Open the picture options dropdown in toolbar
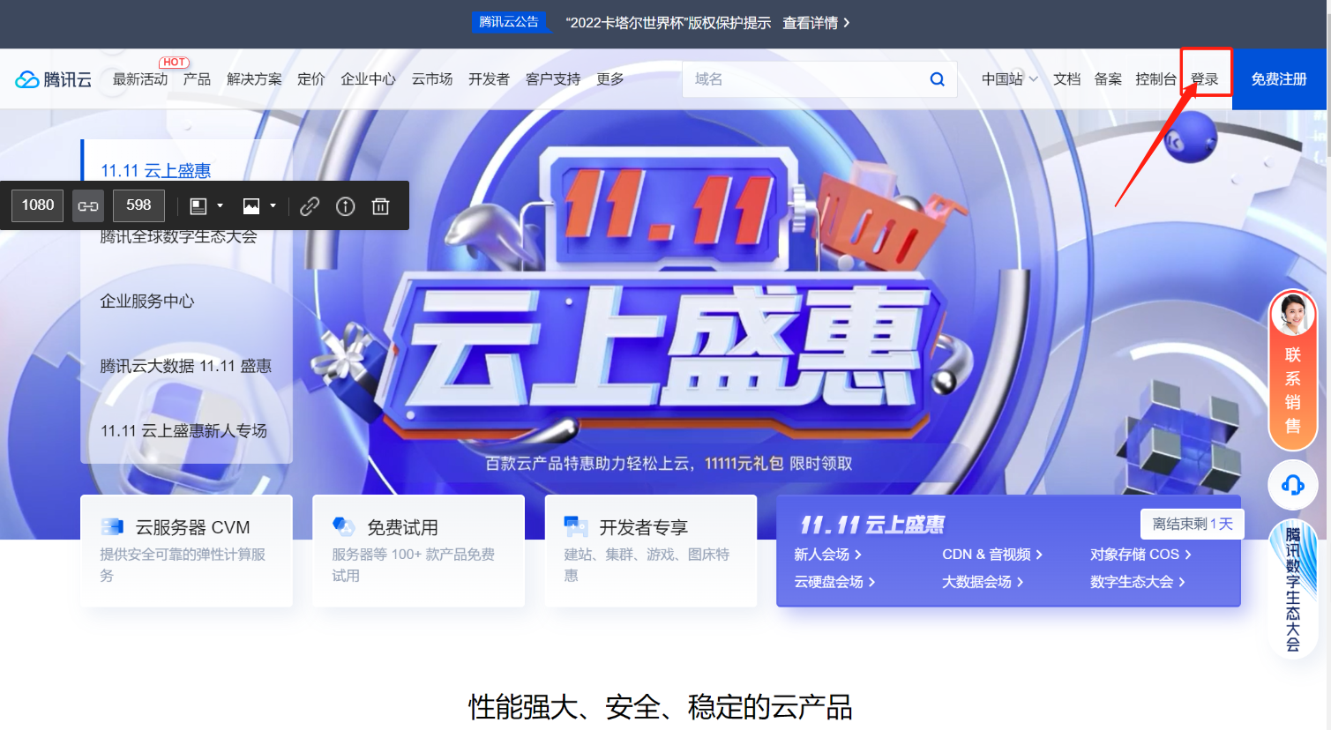Image resolution: width=1331 pixels, height=730 pixels. (x=259, y=206)
